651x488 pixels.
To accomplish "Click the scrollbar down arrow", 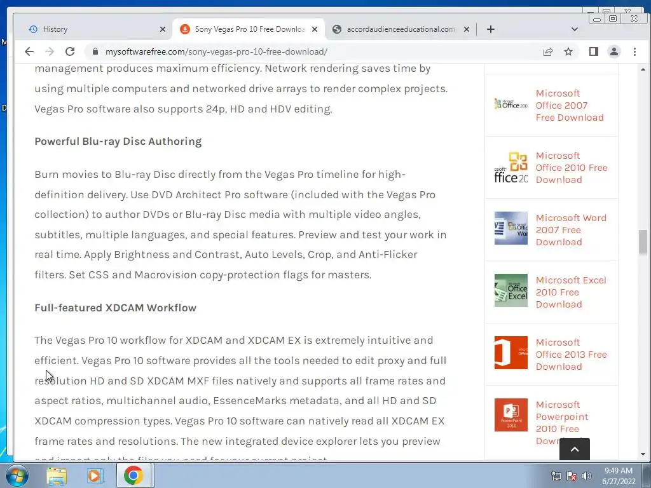I will click(643, 454).
